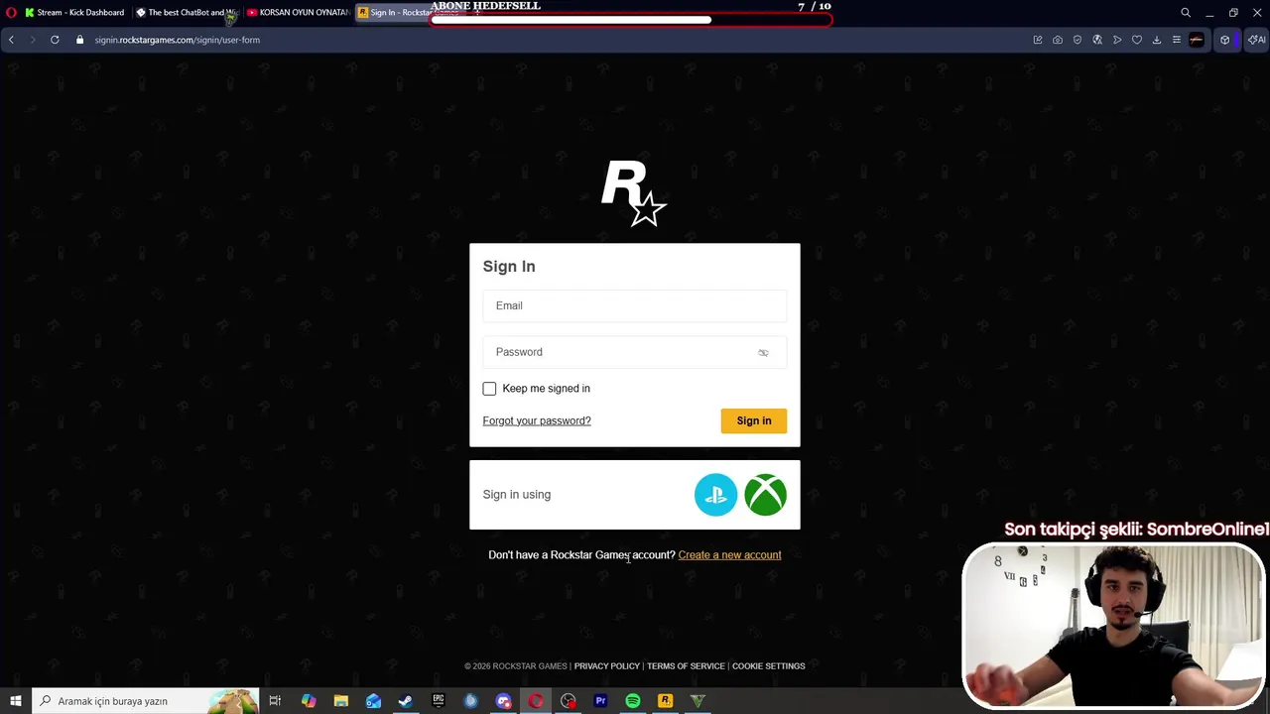Switch to The best ChatBot tab
The height and width of the screenshot is (714, 1270).
(187, 13)
